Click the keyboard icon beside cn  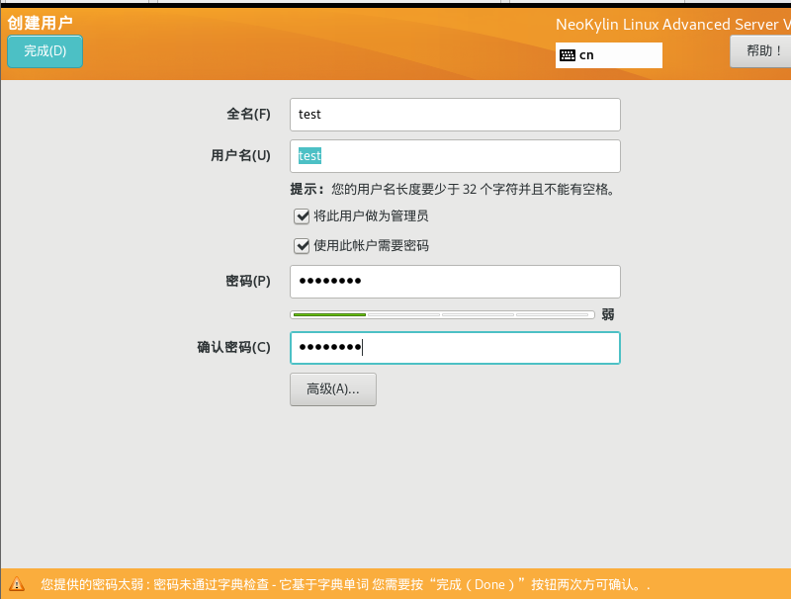click(568, 55)
